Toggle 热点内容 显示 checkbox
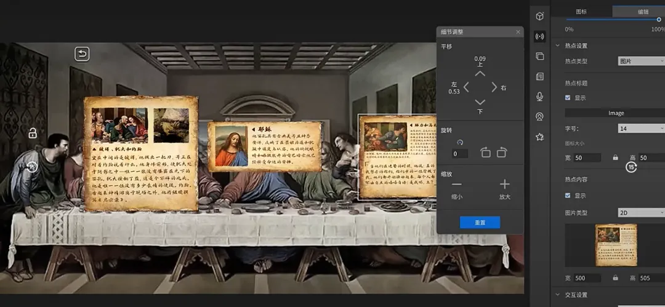Viewport: 665px width, 307px height. pos(568,196)
